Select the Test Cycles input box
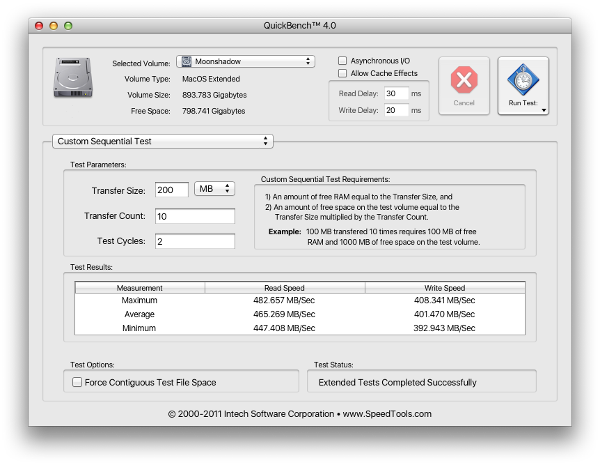This screenshot has height=465, width=600. coord(195,241)
